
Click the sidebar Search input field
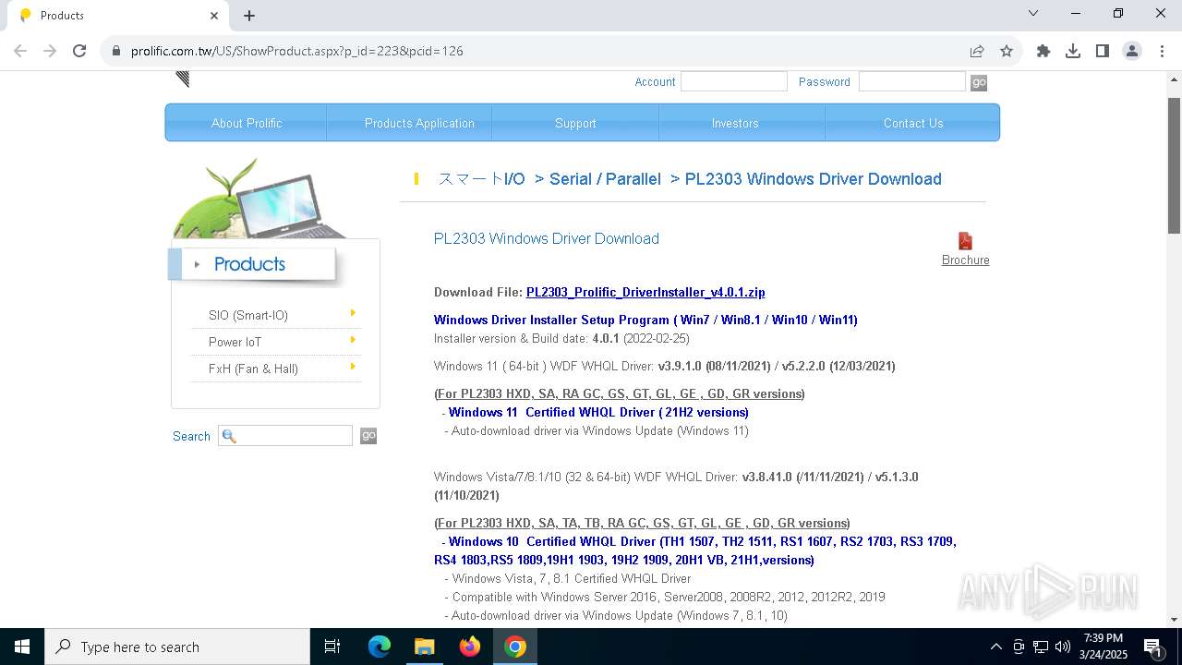285,436
